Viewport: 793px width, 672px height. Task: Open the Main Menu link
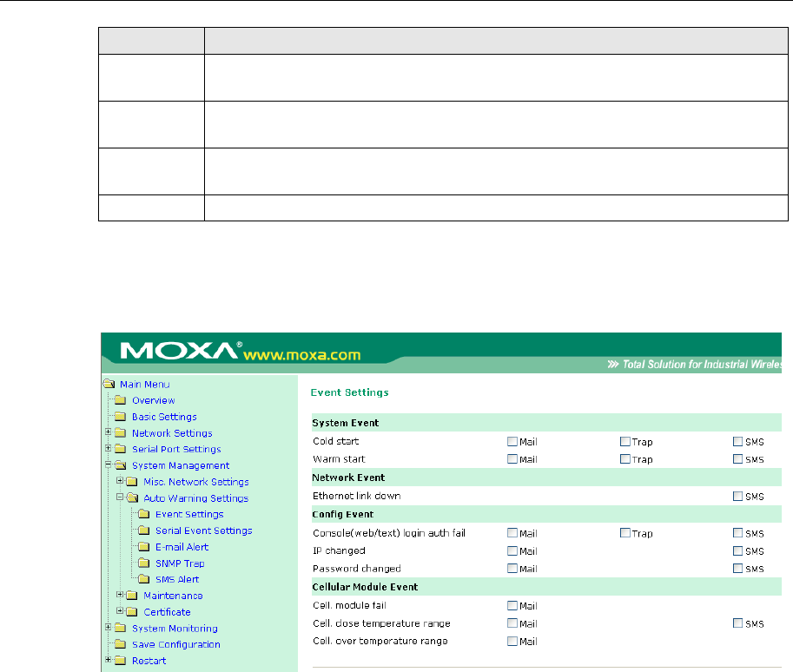click(145, 385)
